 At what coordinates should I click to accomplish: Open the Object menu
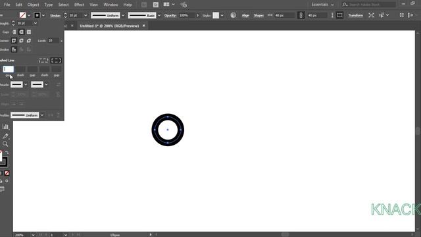33,5
